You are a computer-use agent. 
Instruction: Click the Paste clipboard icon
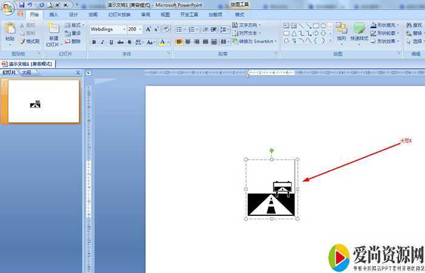click(10, 30)
